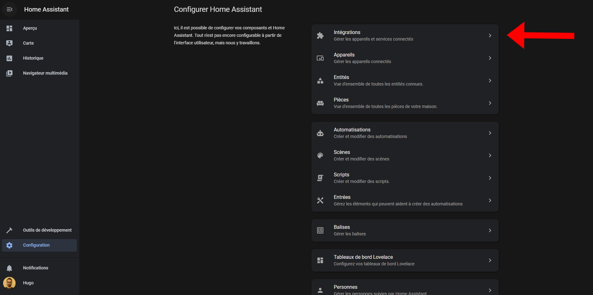Click 'Configurez vos tableaux de bord Lovelace'
This screenshot has height=295, width=593.
pos(374,264)
